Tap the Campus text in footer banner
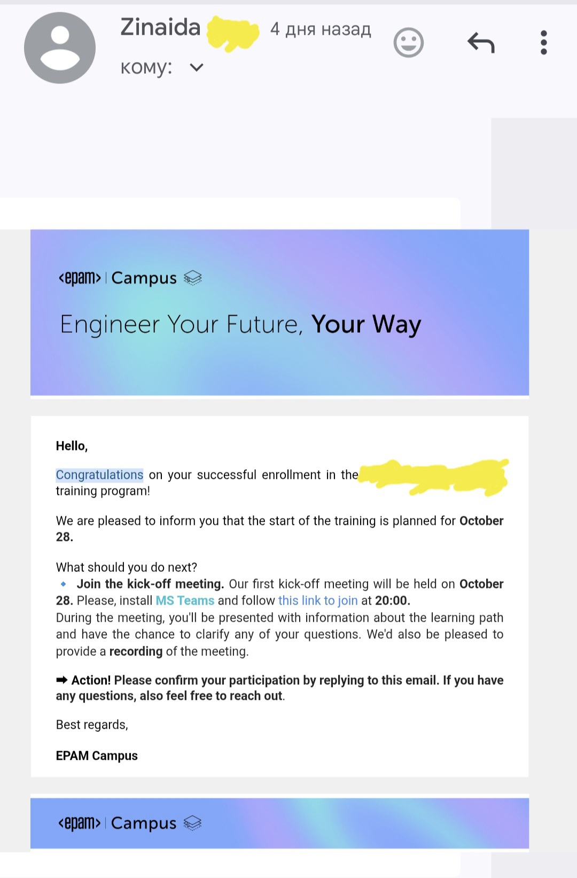The width and height of the screenshot is (577, 878). pos(144,823)
